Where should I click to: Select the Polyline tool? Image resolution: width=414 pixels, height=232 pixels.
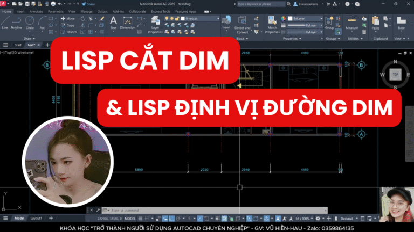coord(17,21)
